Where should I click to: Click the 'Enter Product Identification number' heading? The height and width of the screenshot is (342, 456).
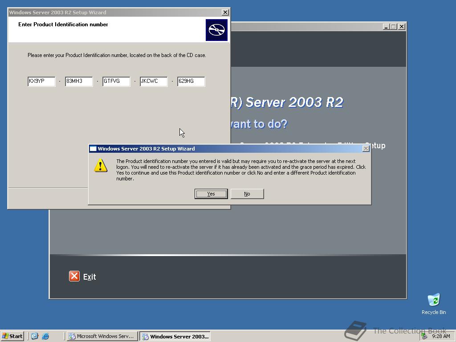point(63,24)
